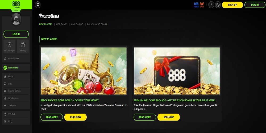Open the welcome bonus promo image

pos(84,71)
